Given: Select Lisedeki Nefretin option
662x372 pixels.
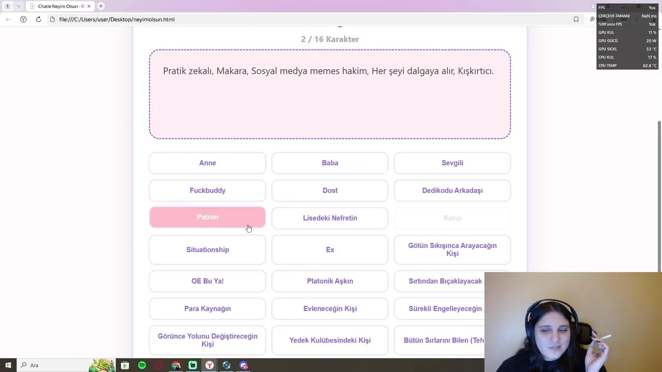Looking at the screenshot, I should point(330,218).
